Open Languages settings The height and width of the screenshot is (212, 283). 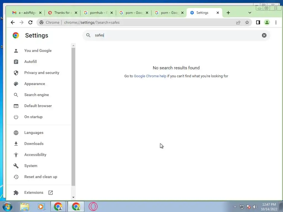[34, 133]
